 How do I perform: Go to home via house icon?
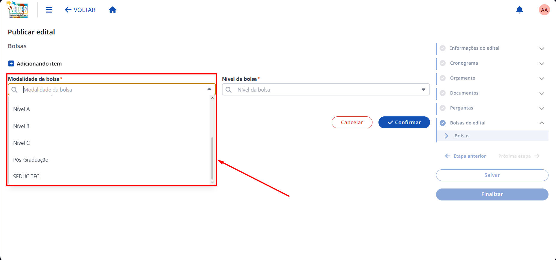[x=112, y=10]
